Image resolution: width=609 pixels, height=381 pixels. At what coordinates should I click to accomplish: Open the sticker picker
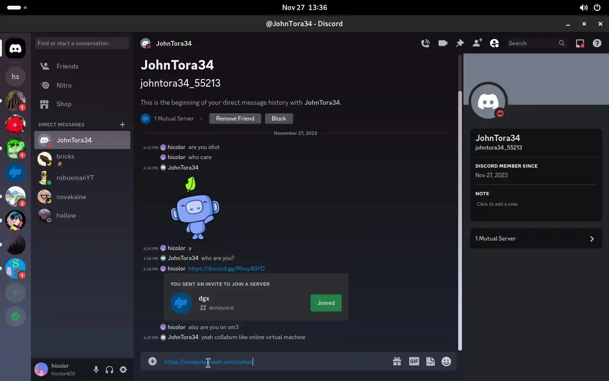pyautogui.click(x=431, y=361)
